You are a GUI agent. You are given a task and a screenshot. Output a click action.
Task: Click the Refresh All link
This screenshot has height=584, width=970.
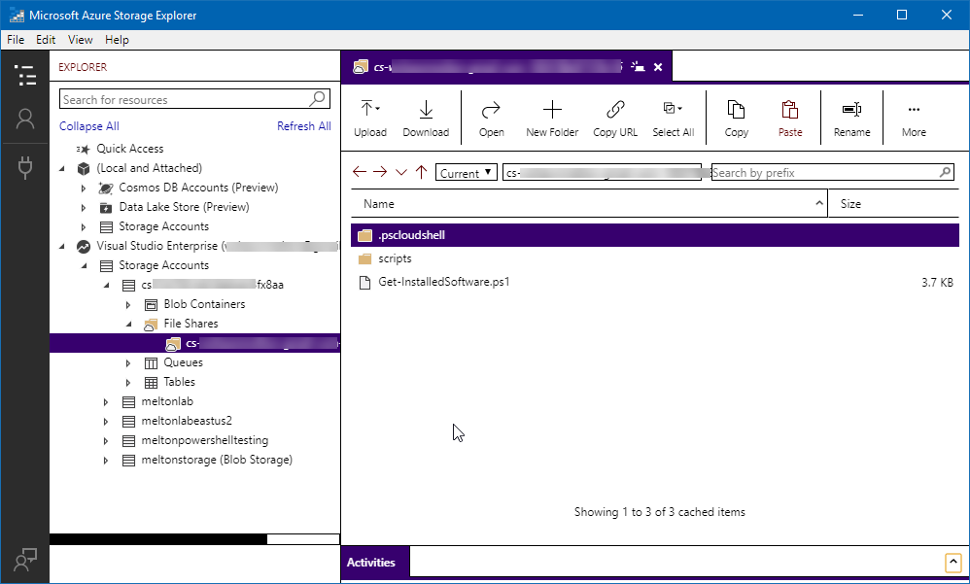tap(303, 126)
